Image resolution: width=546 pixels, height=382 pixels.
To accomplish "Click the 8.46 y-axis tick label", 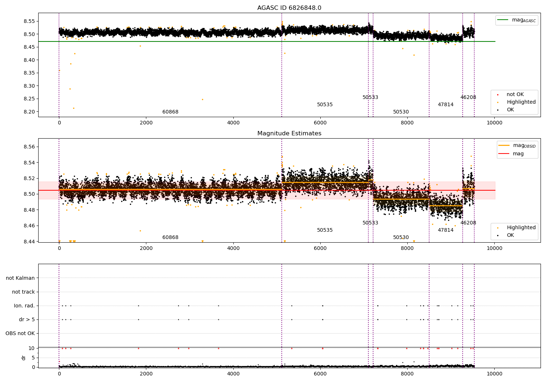I will point(29,226).
